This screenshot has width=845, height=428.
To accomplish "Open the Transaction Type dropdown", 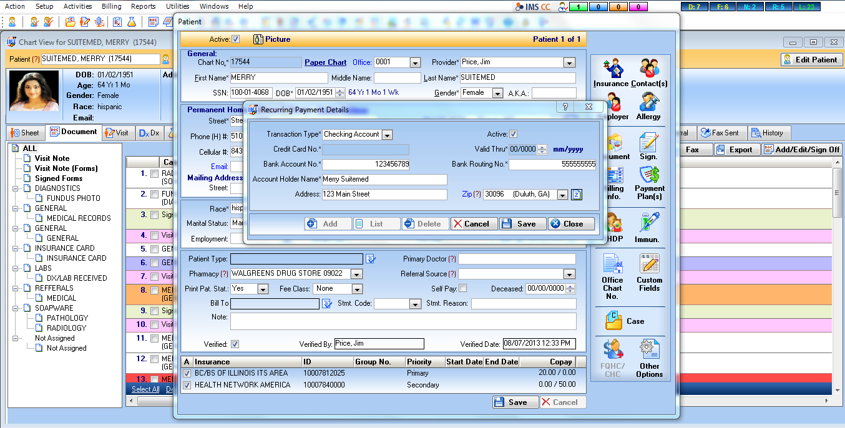I will pos(387,135).
